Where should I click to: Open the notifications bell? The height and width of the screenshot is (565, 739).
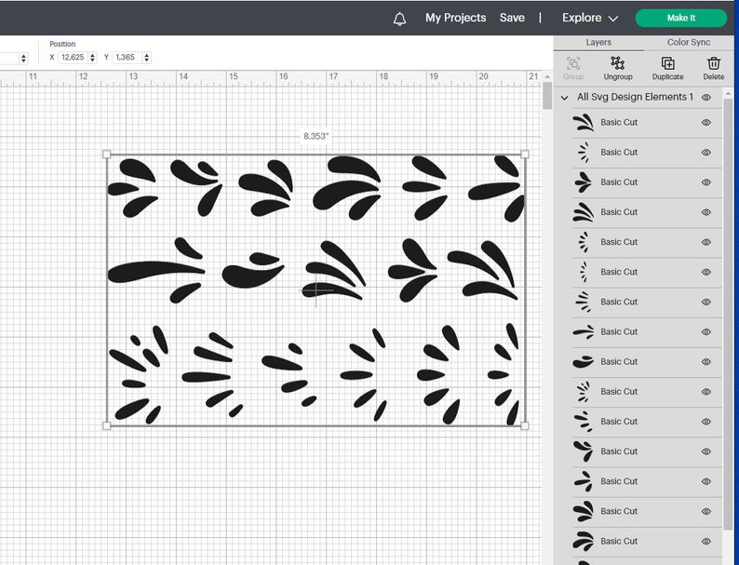[399, 19]
